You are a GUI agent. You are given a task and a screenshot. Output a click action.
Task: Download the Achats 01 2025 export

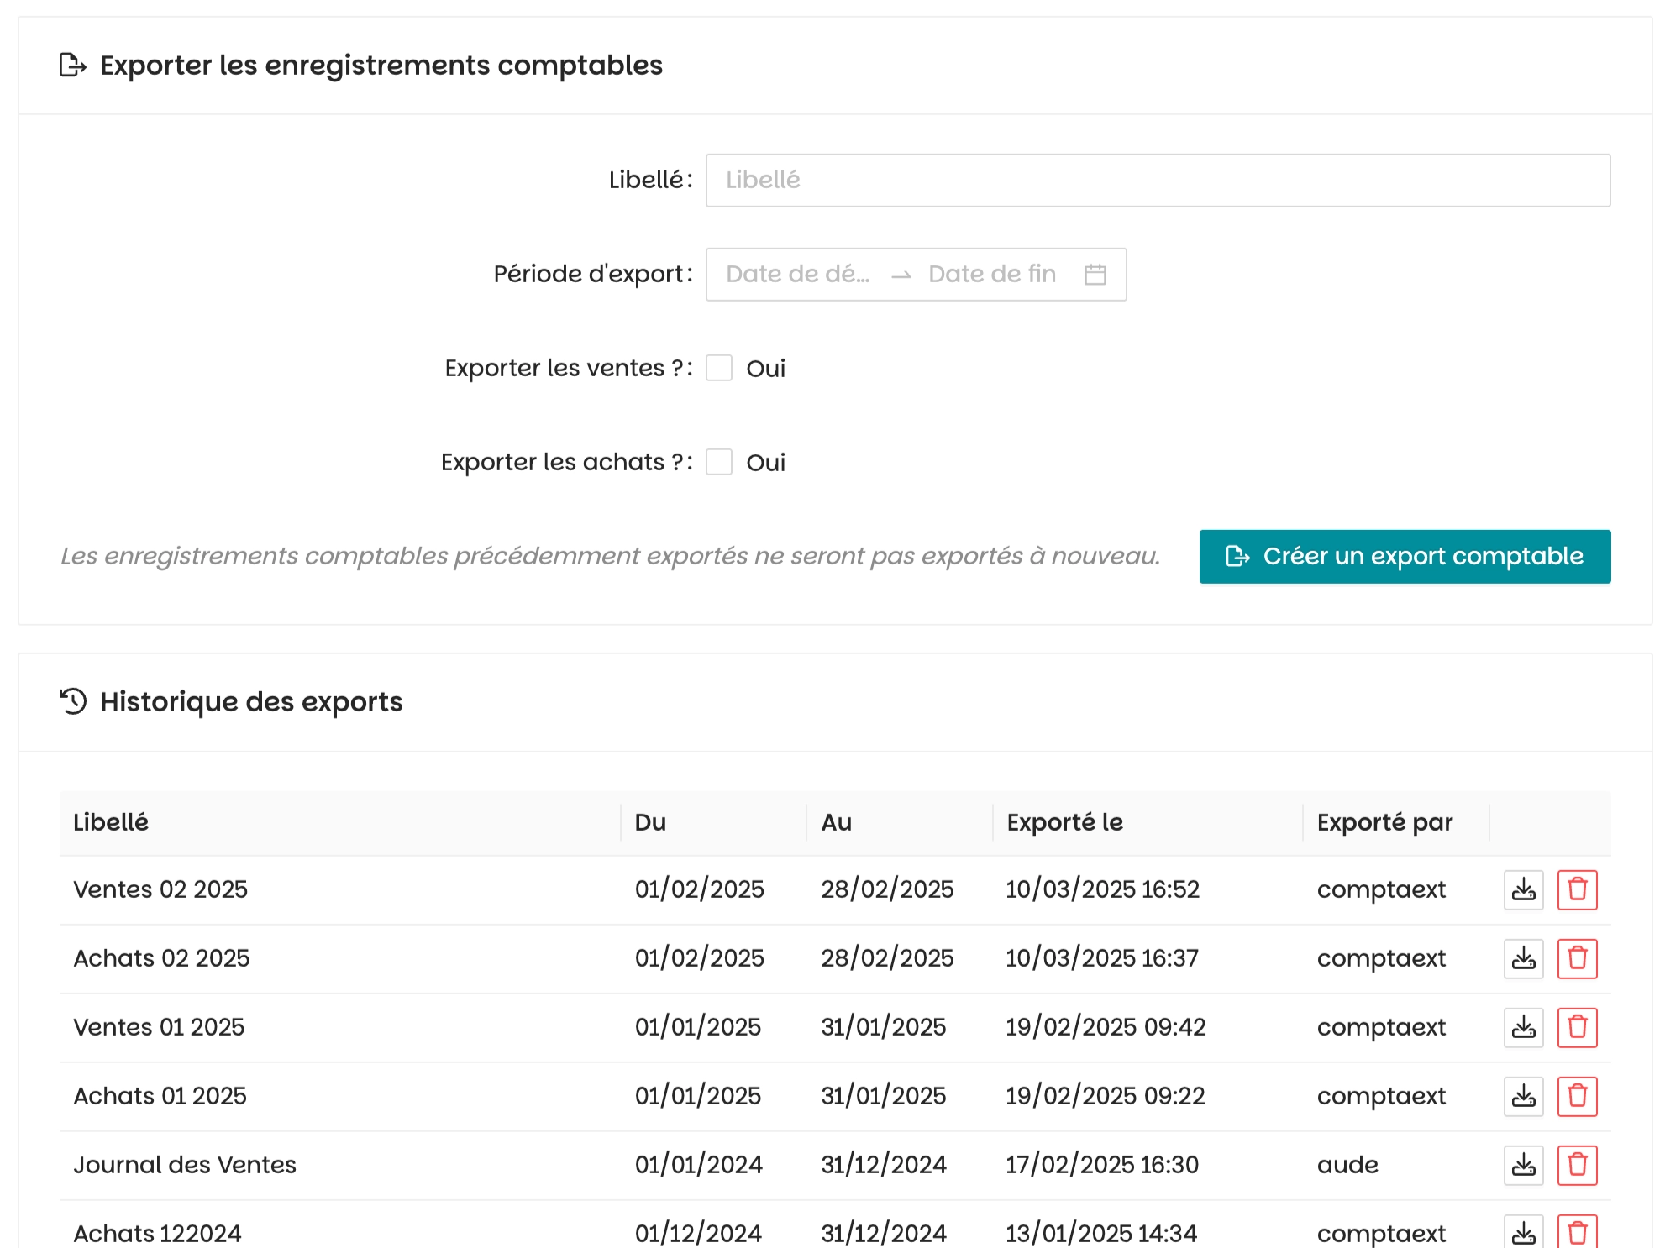pos(1523,1096)
